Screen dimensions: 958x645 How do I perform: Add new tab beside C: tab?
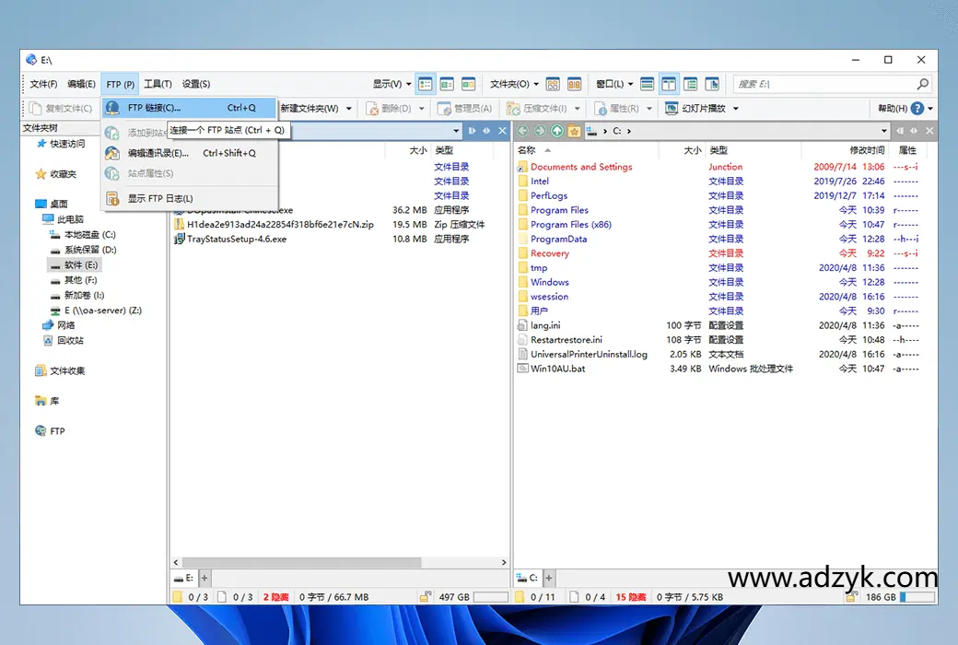pos(549,578)
